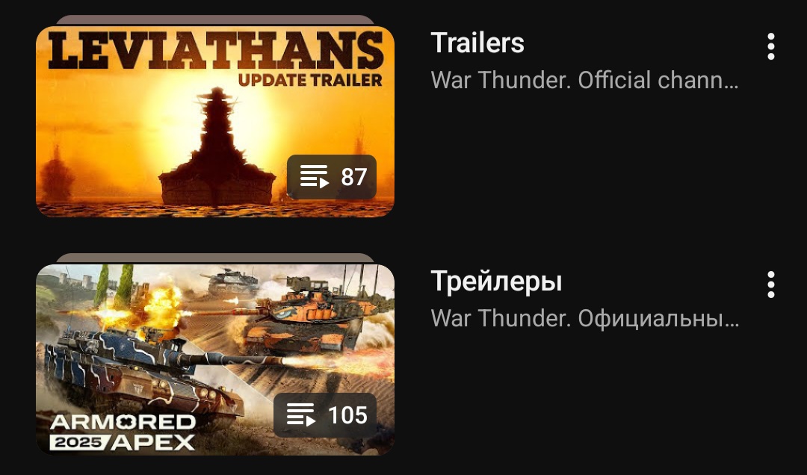
Task: Click the distant tank atop Armored Apex thumbnail
Action: (x=231, y=281)
